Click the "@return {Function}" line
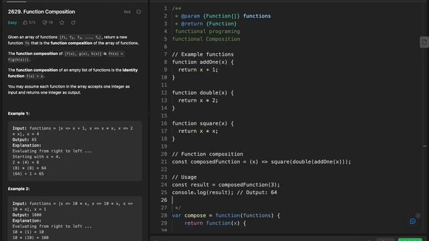The image size is (429, 241). pos(206,24)
